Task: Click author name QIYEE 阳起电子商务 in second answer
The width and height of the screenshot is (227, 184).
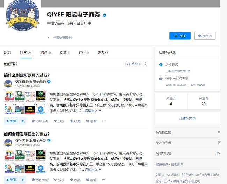Action: click(x=30, y=140)
